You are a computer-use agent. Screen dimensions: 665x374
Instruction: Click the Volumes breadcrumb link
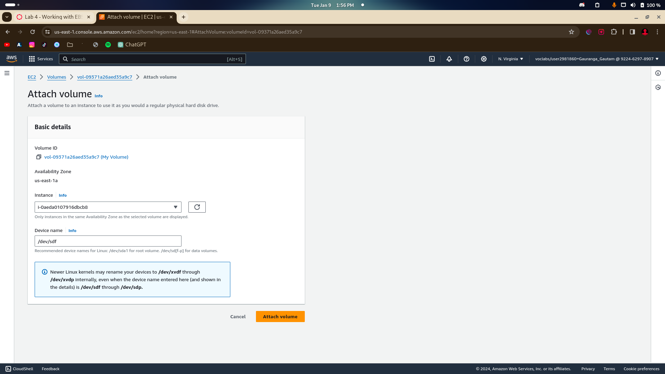click(56, 77)
